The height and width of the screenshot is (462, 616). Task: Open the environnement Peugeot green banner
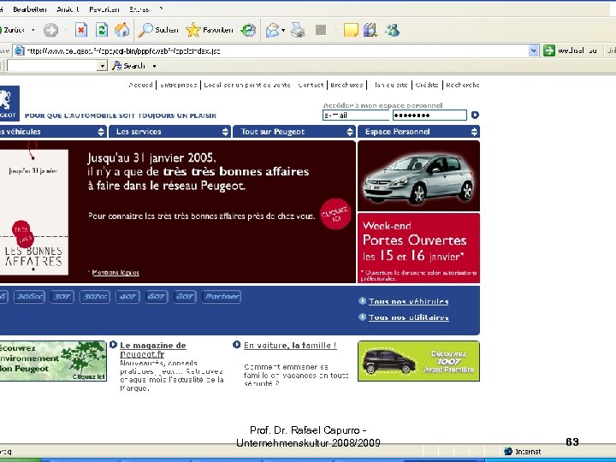pyautogui.click(x=53, y=361)
